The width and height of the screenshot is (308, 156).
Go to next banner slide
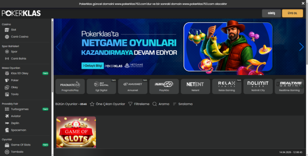[x=301, y=47]
